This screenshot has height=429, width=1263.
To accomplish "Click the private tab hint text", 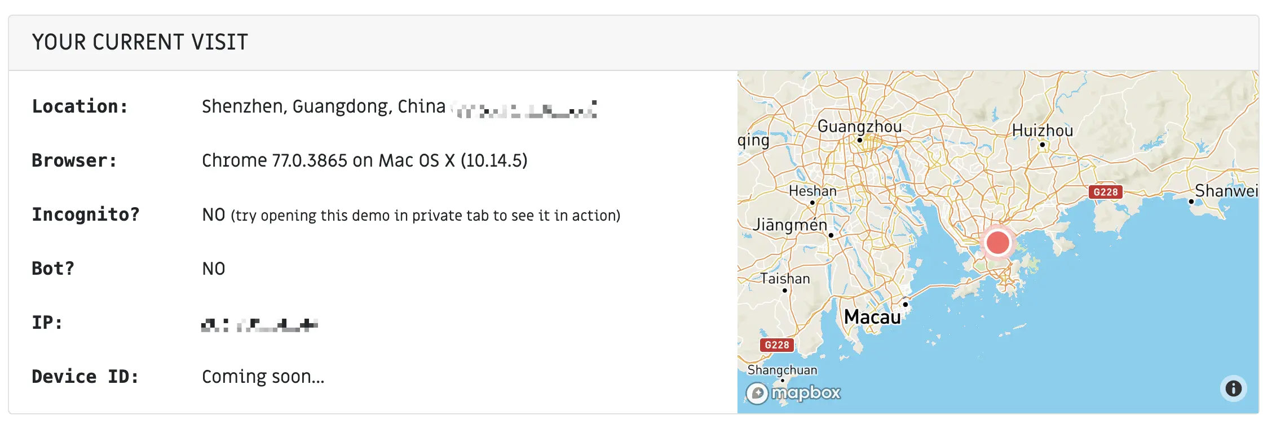I will click(x=425, y=216).
